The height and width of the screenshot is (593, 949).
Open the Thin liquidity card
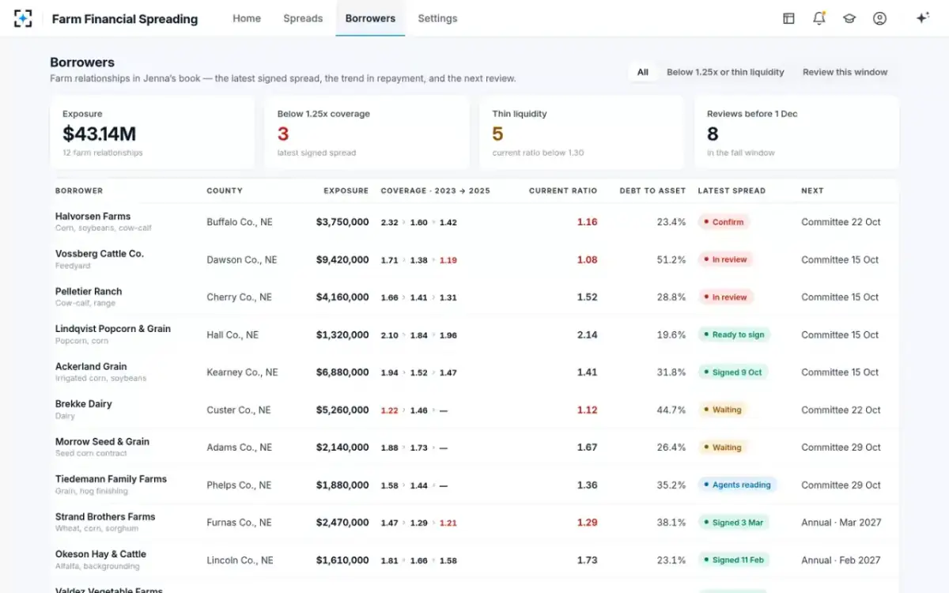582,133
